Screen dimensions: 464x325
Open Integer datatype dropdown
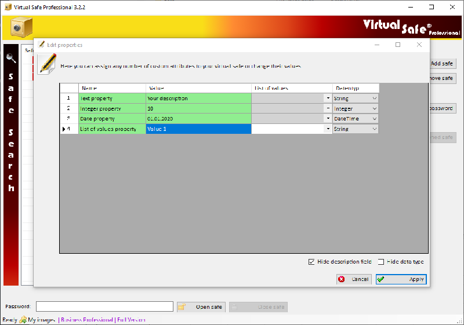tap(374, 108)
